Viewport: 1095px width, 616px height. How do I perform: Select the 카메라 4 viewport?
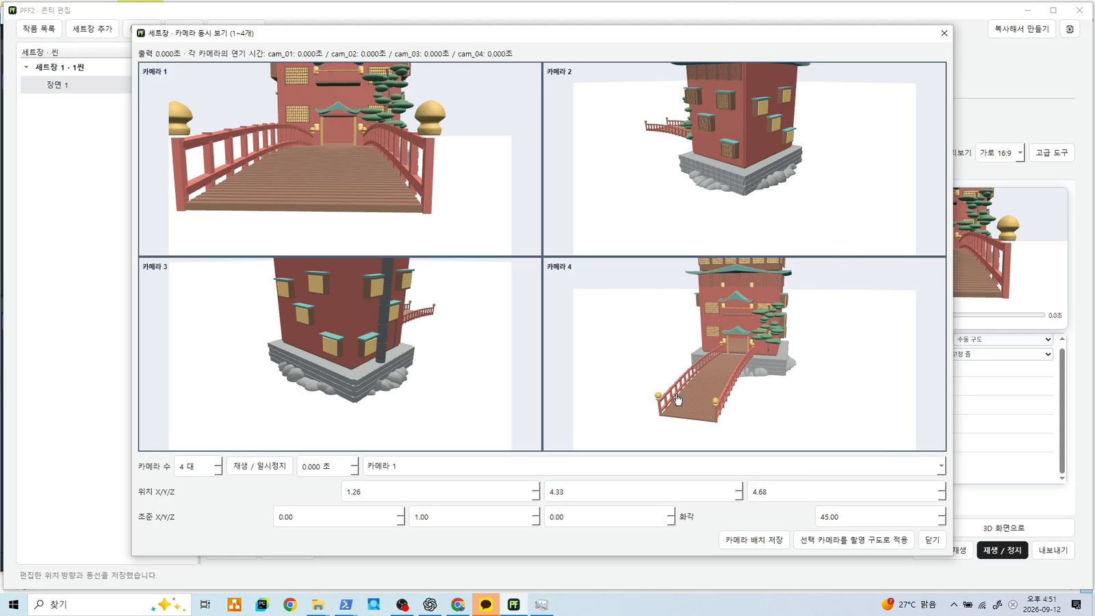click(745, 354)
